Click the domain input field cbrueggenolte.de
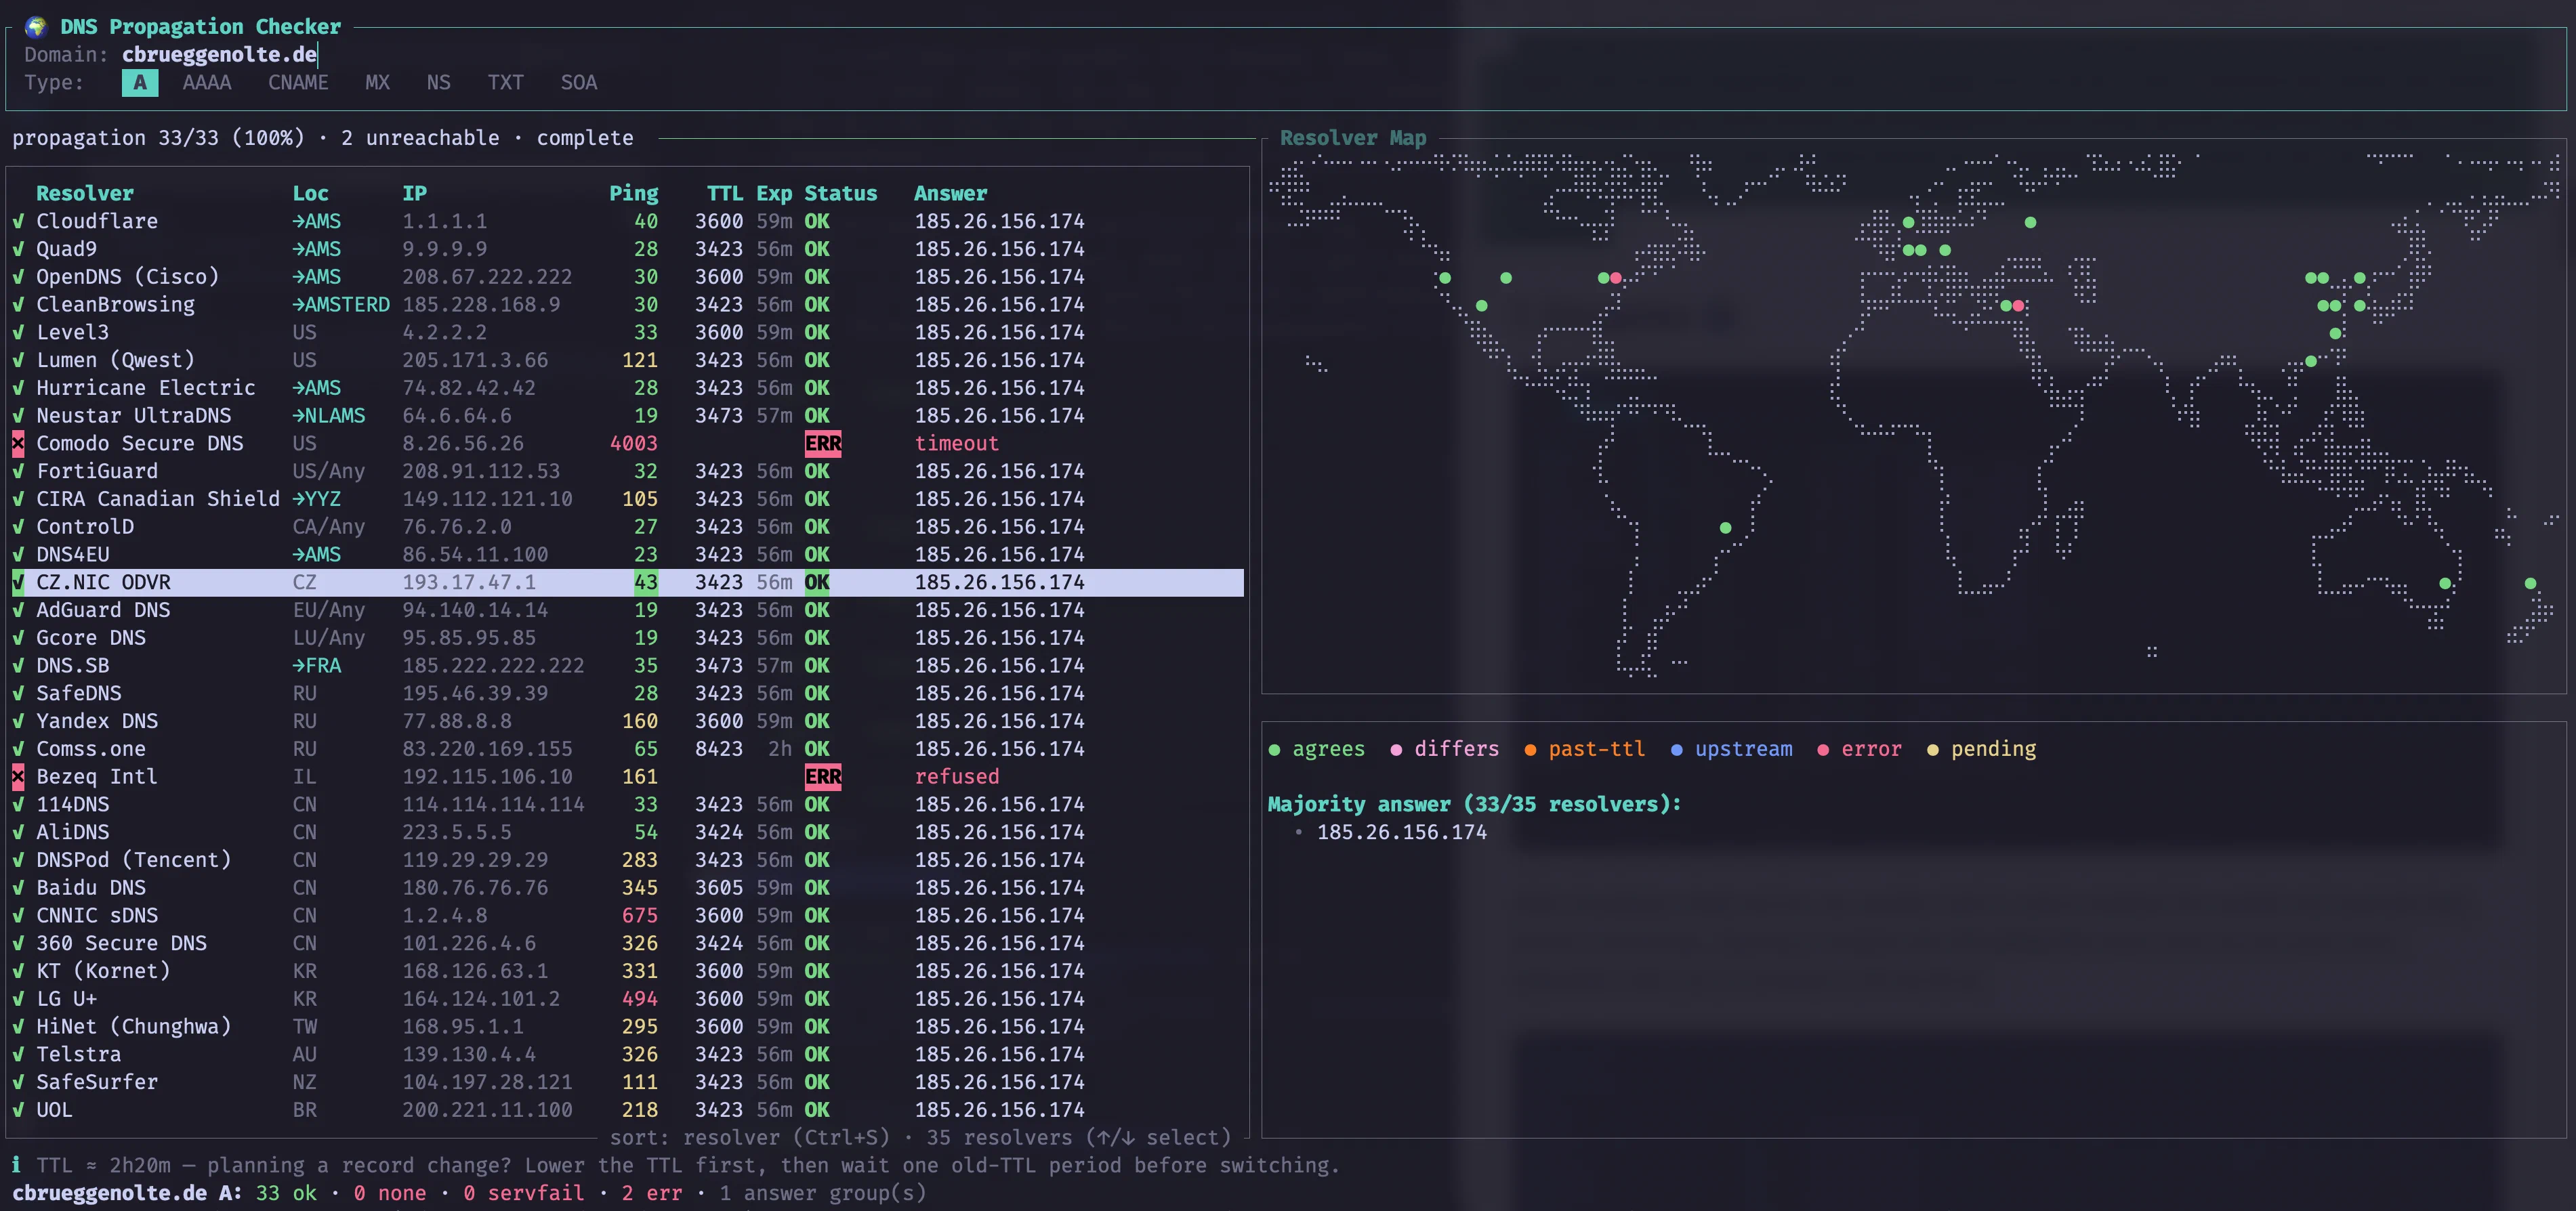The width and height of the screenshot is (2576, 1211). coord(220,55)
